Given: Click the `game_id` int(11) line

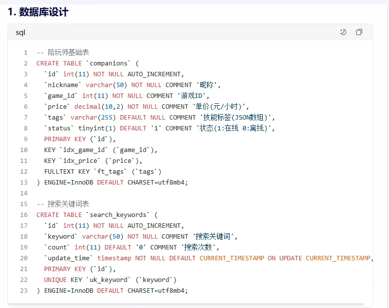Looking at the screenshot, I should pyautogui.click(x=127, y=96).
